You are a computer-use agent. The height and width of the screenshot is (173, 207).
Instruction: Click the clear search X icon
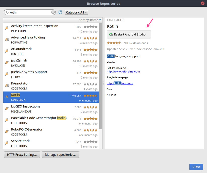(53, 12)
